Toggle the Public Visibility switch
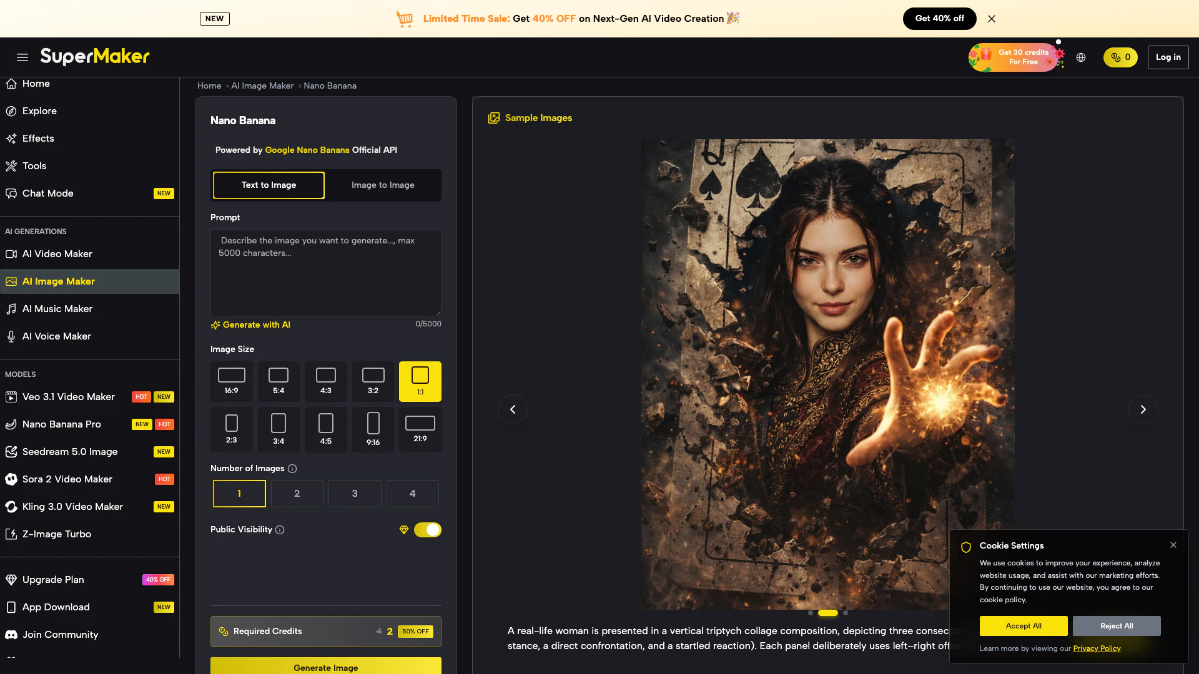Screen dimensions: 1199x674 (x=428, y=530)
